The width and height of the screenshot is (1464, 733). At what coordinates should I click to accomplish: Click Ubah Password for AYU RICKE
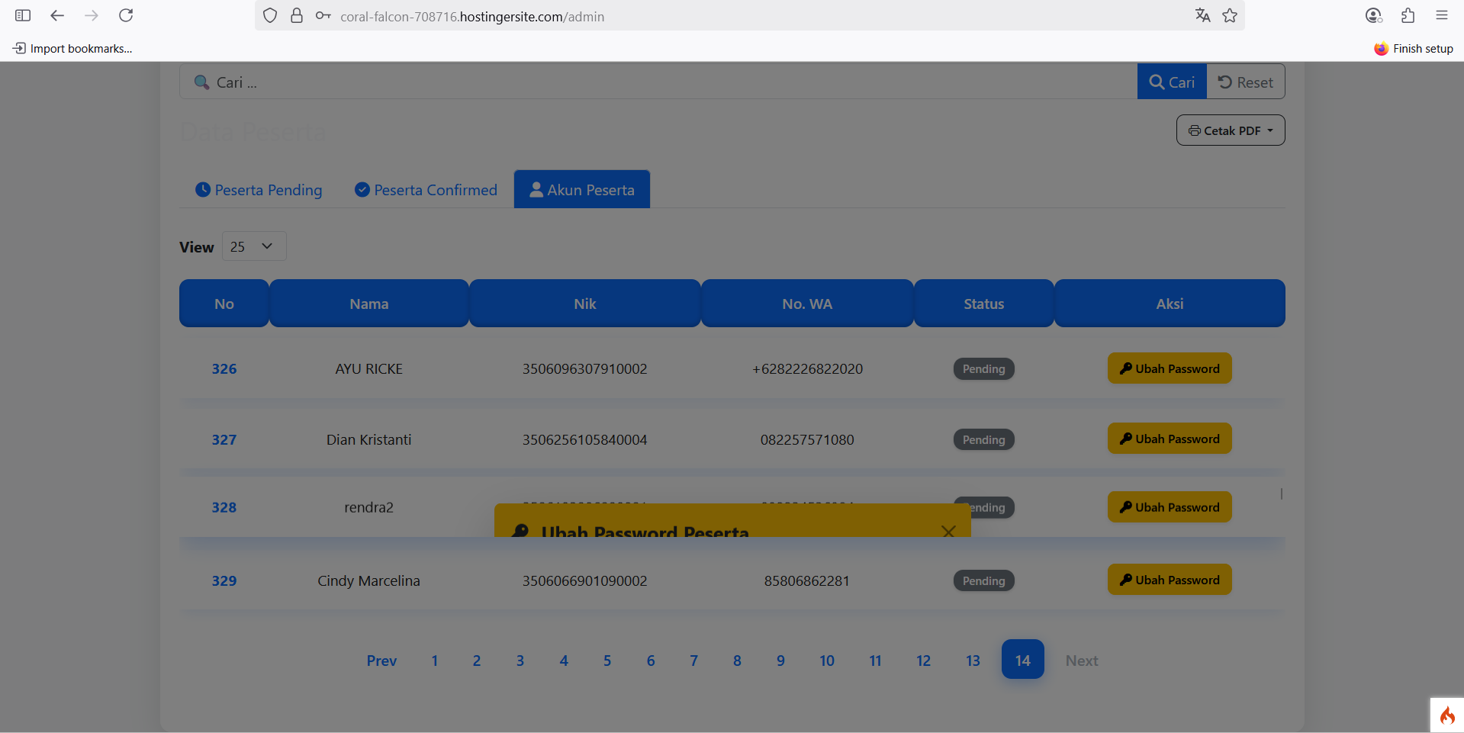(1169, 368)
